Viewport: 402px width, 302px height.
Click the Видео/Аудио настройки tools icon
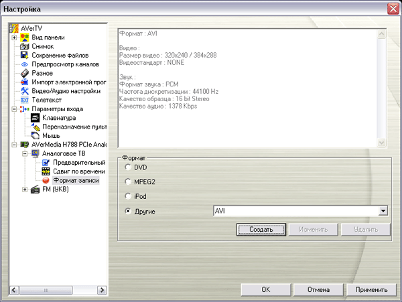[x=25, y=91]
